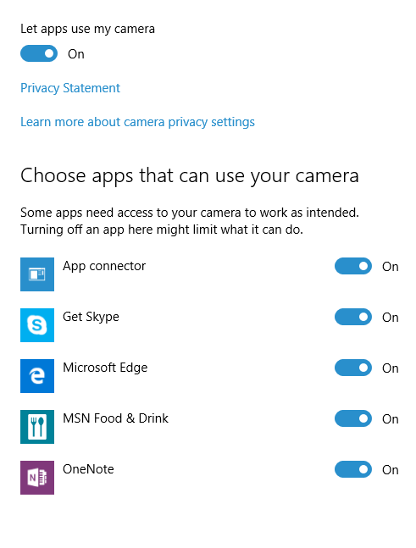Click the Choose apps that can use your camera heading
Image resolution: width=416 pixels, height=548 pixels.
tap(190, 176)
